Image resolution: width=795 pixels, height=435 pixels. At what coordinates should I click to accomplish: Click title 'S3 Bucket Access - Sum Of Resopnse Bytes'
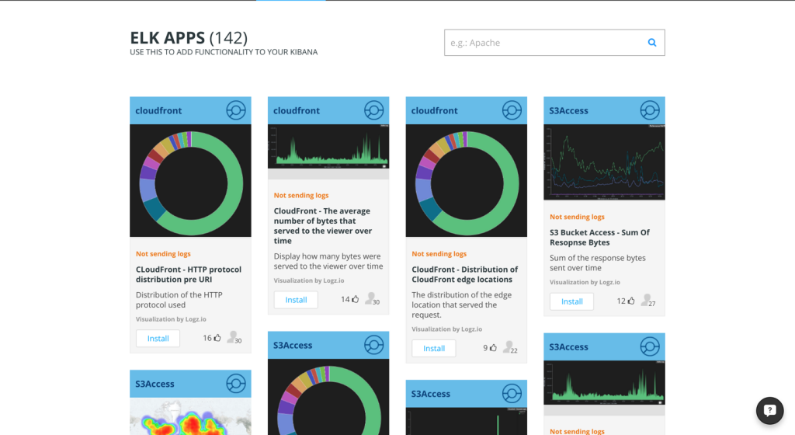600,237
